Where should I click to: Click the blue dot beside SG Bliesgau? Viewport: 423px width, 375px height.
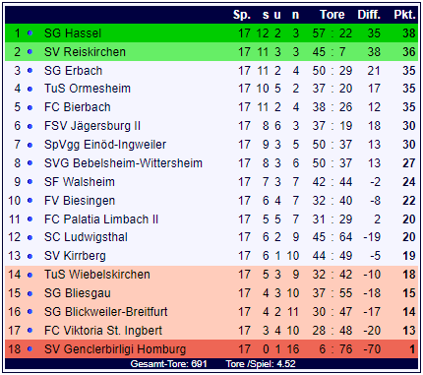pyautogui.click(x=30, y=293)
